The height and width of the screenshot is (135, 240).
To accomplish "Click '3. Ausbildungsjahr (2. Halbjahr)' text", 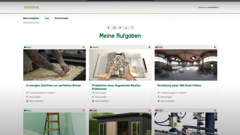I will pos(174,93).
